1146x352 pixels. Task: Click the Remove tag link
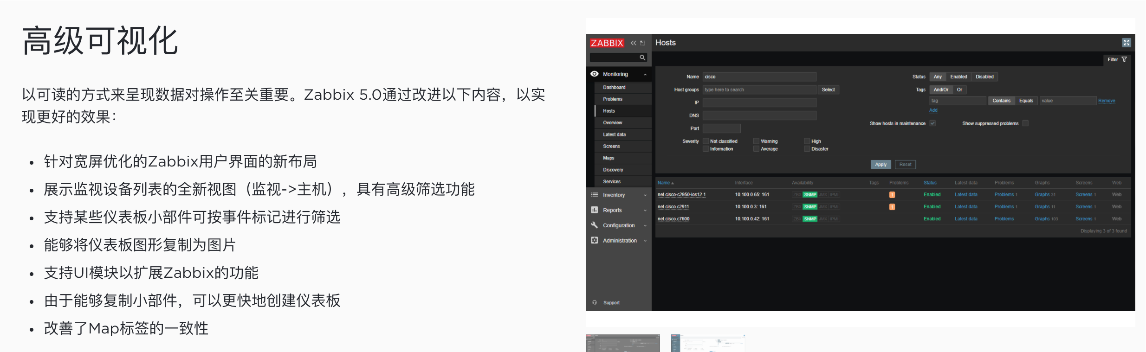tap(1107, 101)
